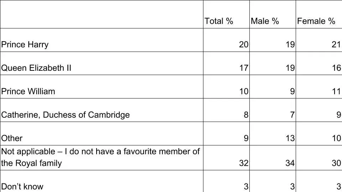342x192 pixels.
Task: Select Catherine's Total % value cell
Action: pos(246,115)
